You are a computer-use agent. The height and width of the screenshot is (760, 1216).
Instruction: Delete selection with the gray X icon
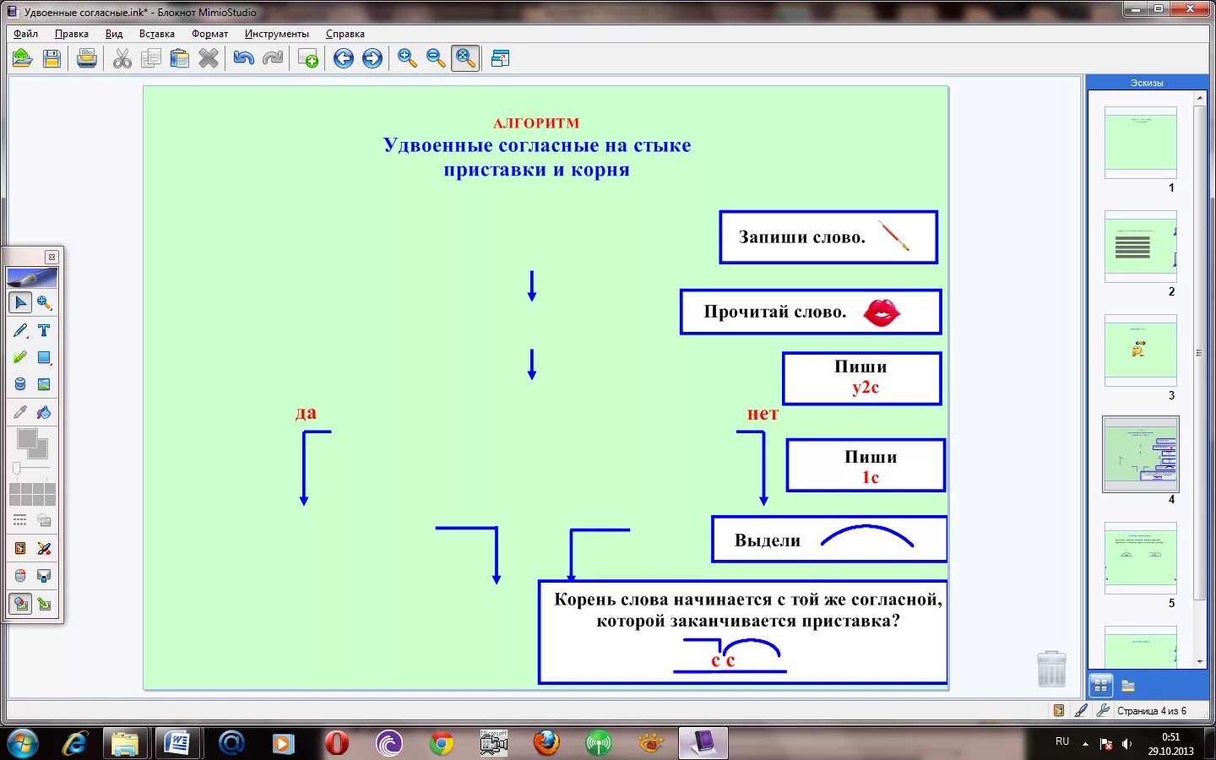pos(209,58)
